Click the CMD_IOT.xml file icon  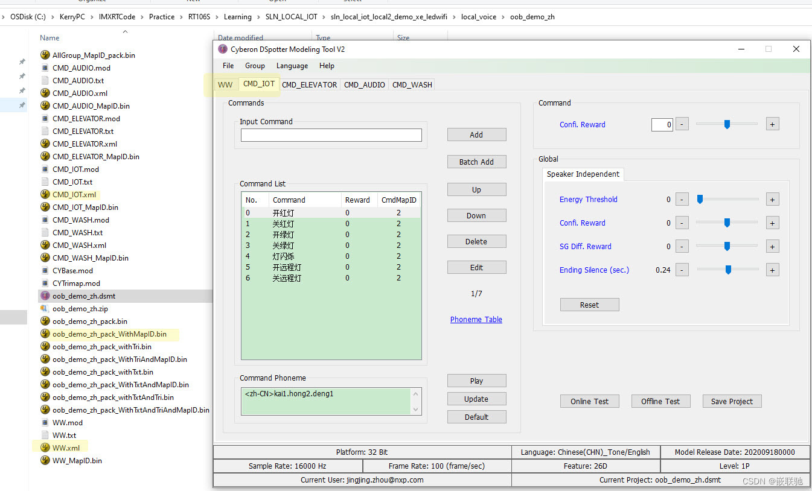[45, 194]
